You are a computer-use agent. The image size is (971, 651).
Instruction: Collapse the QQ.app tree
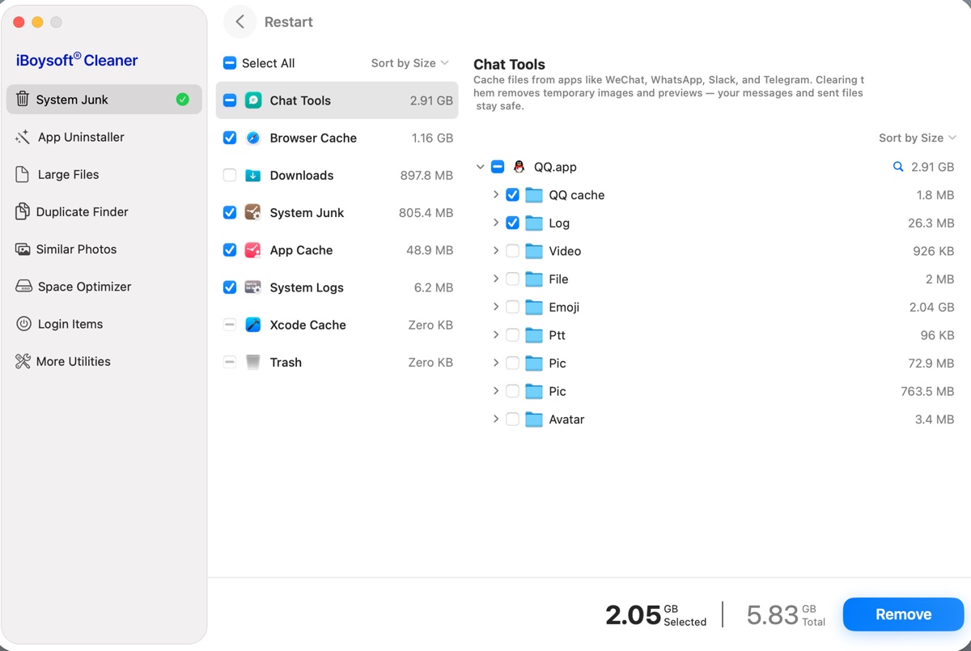coord(481,167)
